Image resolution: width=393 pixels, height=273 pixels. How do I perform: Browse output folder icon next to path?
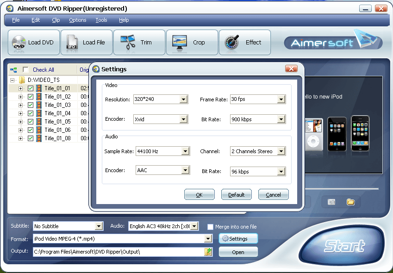[x=208, y=252]
